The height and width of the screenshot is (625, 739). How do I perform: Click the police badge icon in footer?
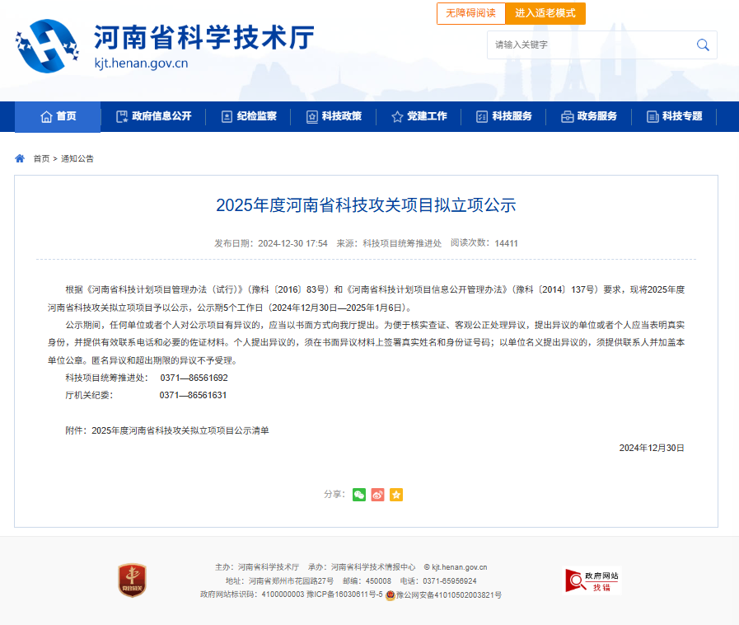point(391,595)
